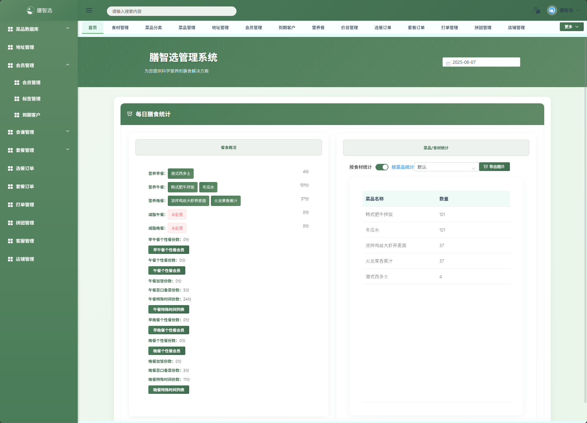The height and width of the screenshot is (423, 587).
Task: Click the 地址管理 sidebar icon
Action: point(9,47)
